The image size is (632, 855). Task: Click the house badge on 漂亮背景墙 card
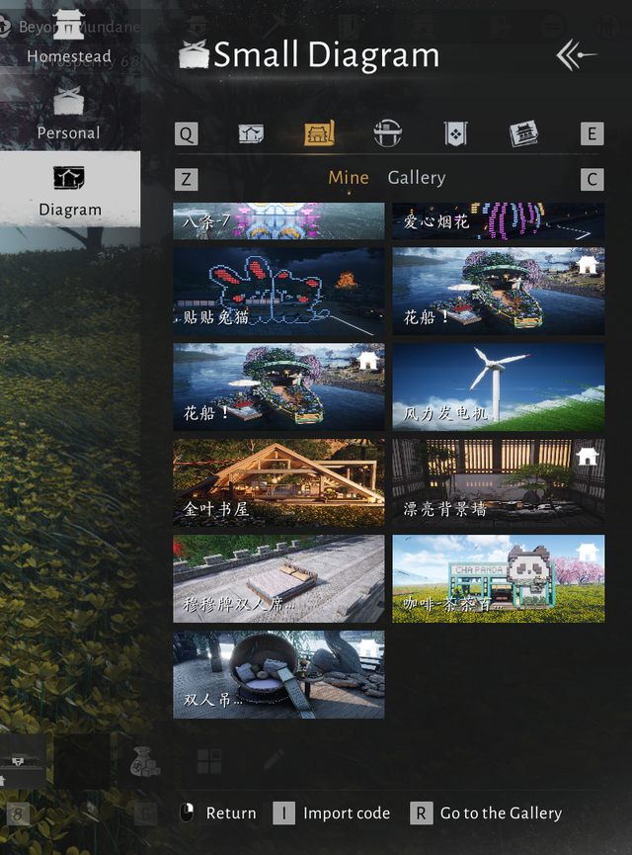tap(587, 456)
